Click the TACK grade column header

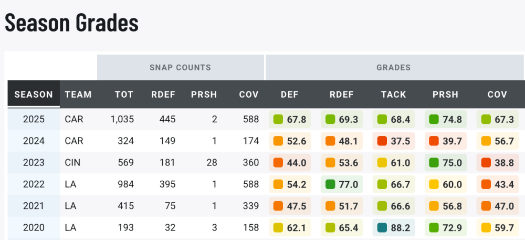(393, 95)
